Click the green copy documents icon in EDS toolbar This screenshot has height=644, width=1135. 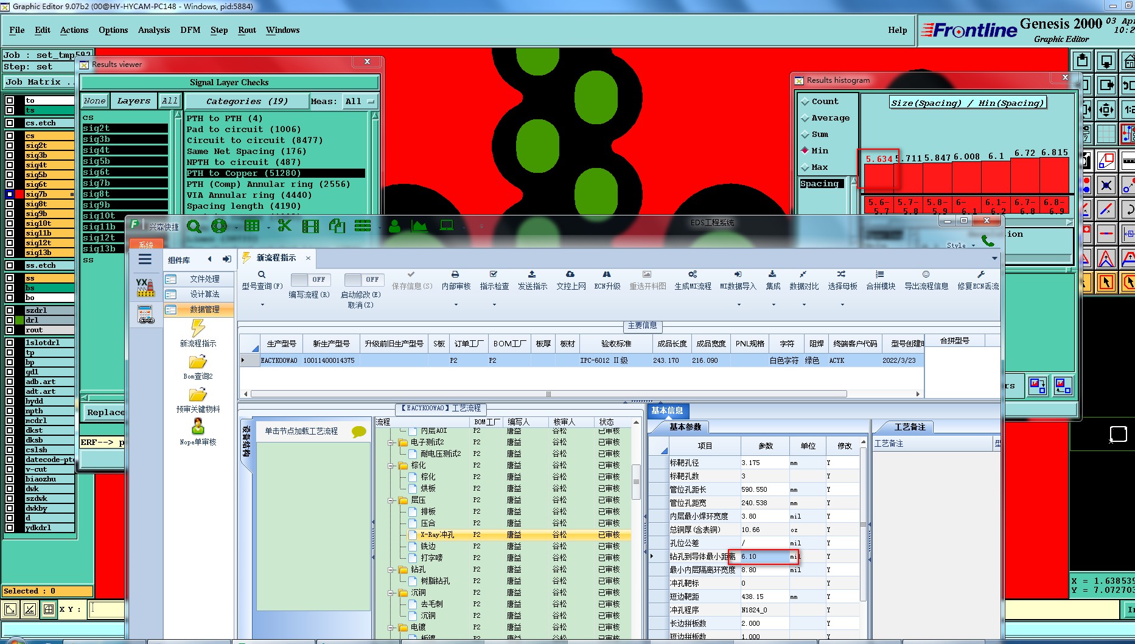(337, 226)
